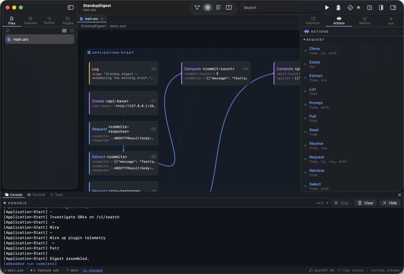The height and width of the screenshot is (274, 404).
Task: Select the Create api-base node
Action: point(124,103)
